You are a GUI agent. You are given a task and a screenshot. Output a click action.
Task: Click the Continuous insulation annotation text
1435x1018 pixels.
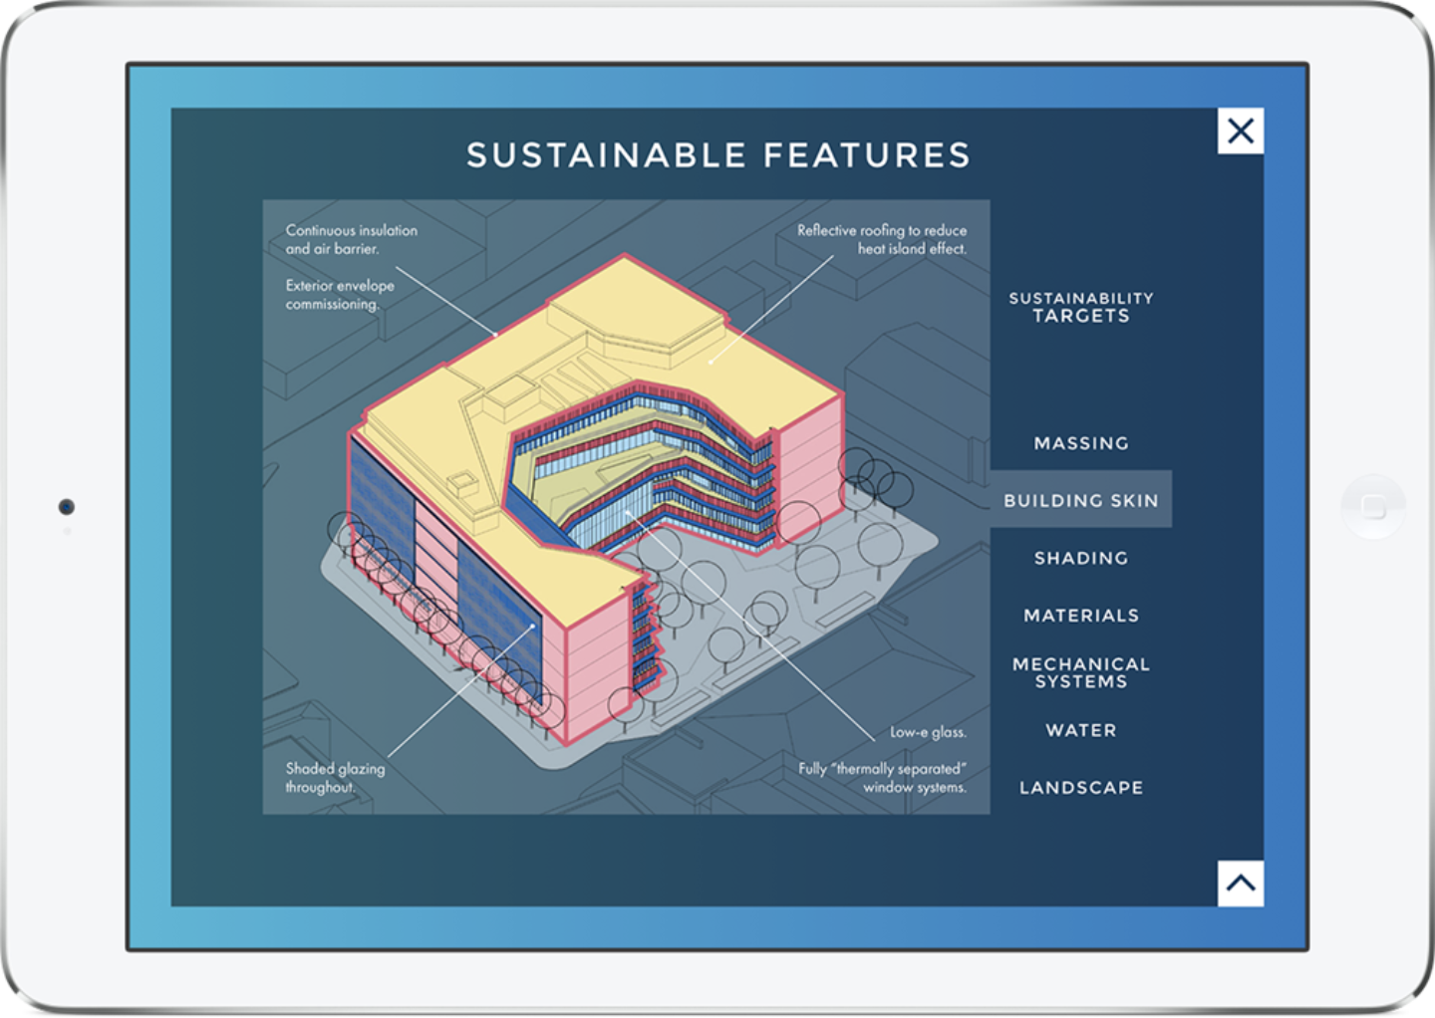point(352,239)
